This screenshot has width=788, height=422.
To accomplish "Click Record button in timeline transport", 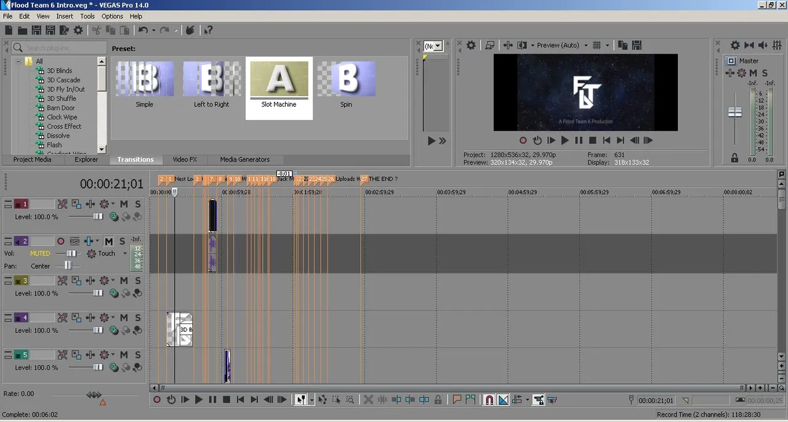I will pyautogui.click(x=156, y=400).
